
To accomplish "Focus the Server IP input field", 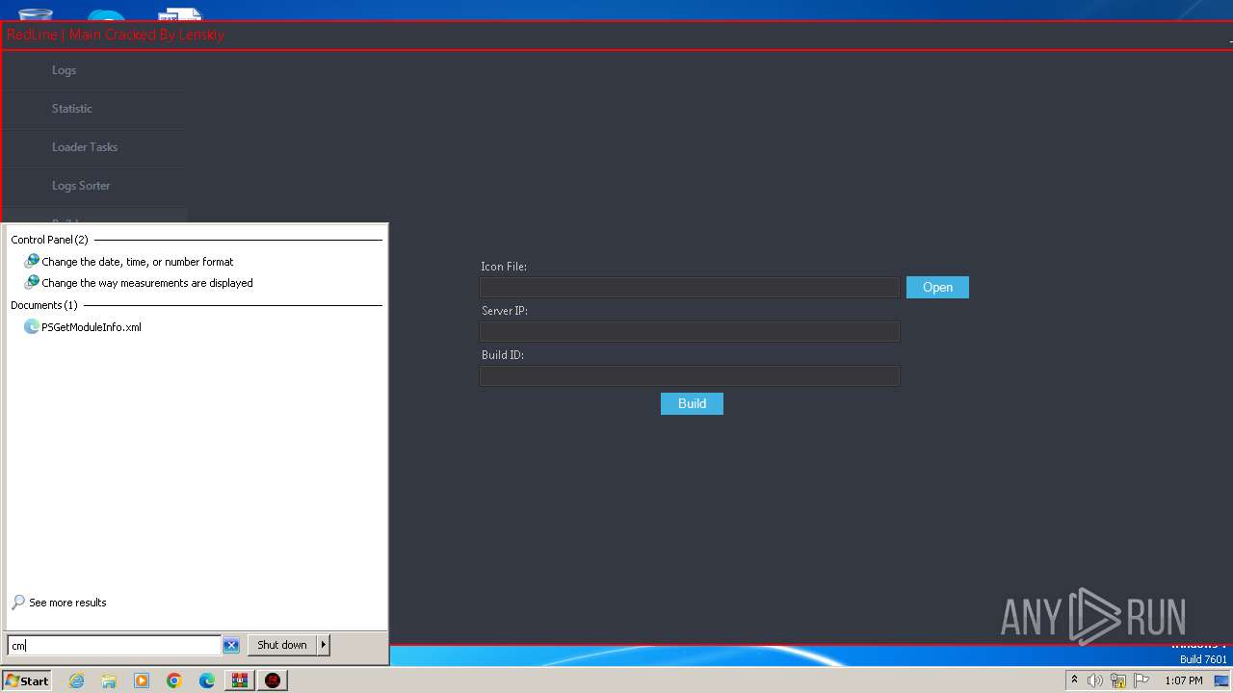I will [690, 331].
